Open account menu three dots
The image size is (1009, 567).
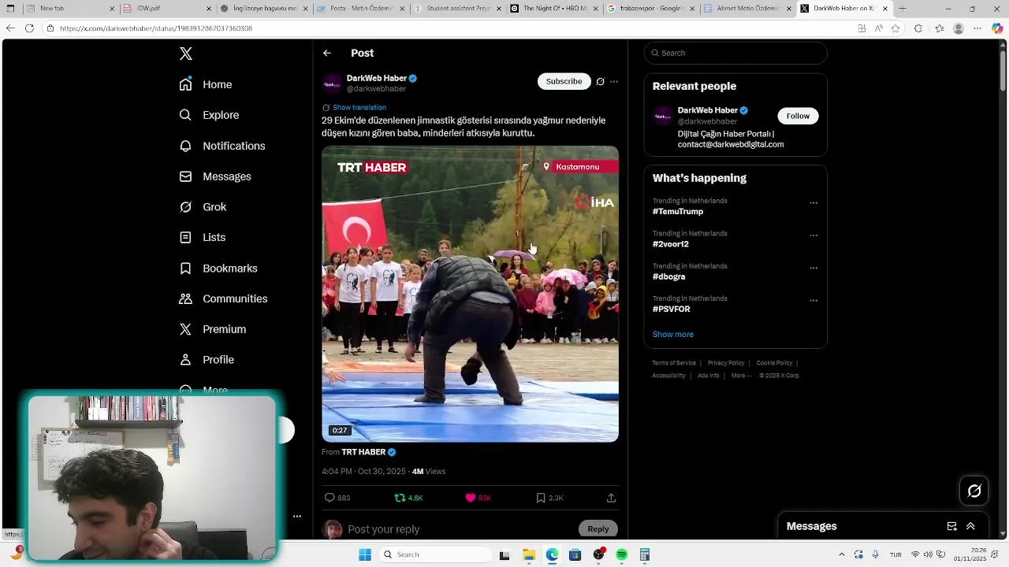coord(297,517)
